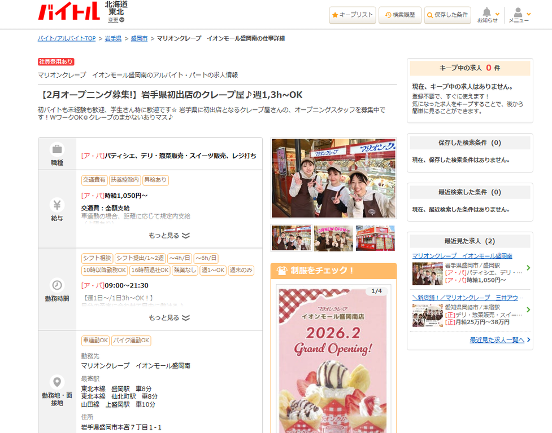The height and width of the screenshot is (433, 552).
Task: Click the 車通勤OK tag
Action: [x=95, y=341]
